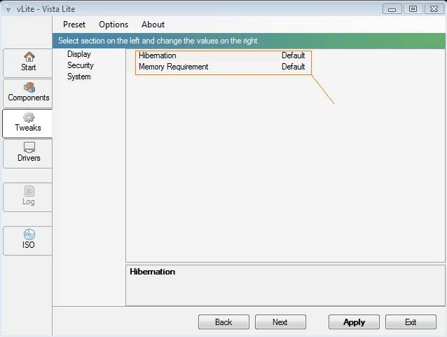Change the Hibernation Default value
Image resolution: width=447 pixels, height=337 pixels.
coord(293,55)
